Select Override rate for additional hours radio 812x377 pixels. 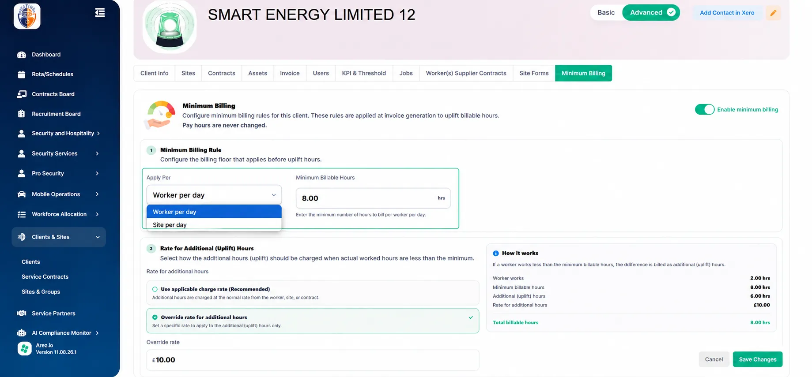(155, 317)
